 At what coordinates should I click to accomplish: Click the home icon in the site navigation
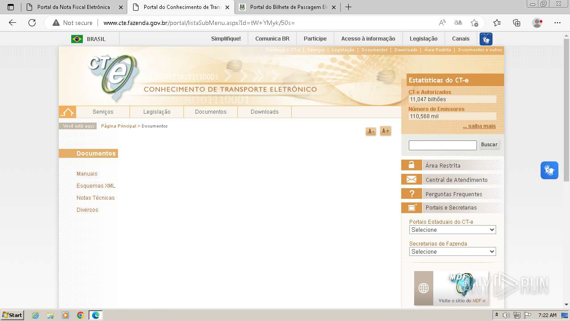67,112
